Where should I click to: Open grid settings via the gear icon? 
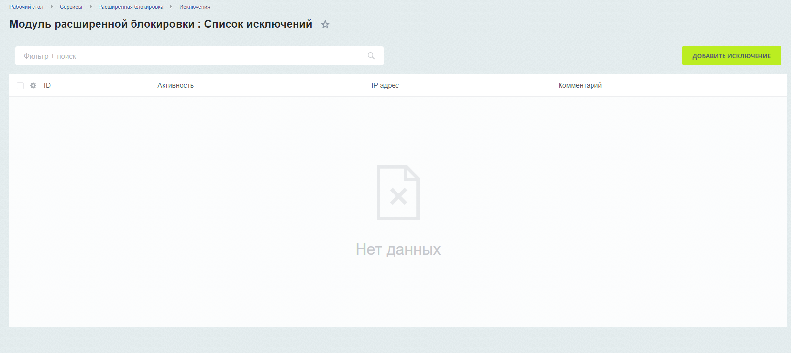point(33,86)
